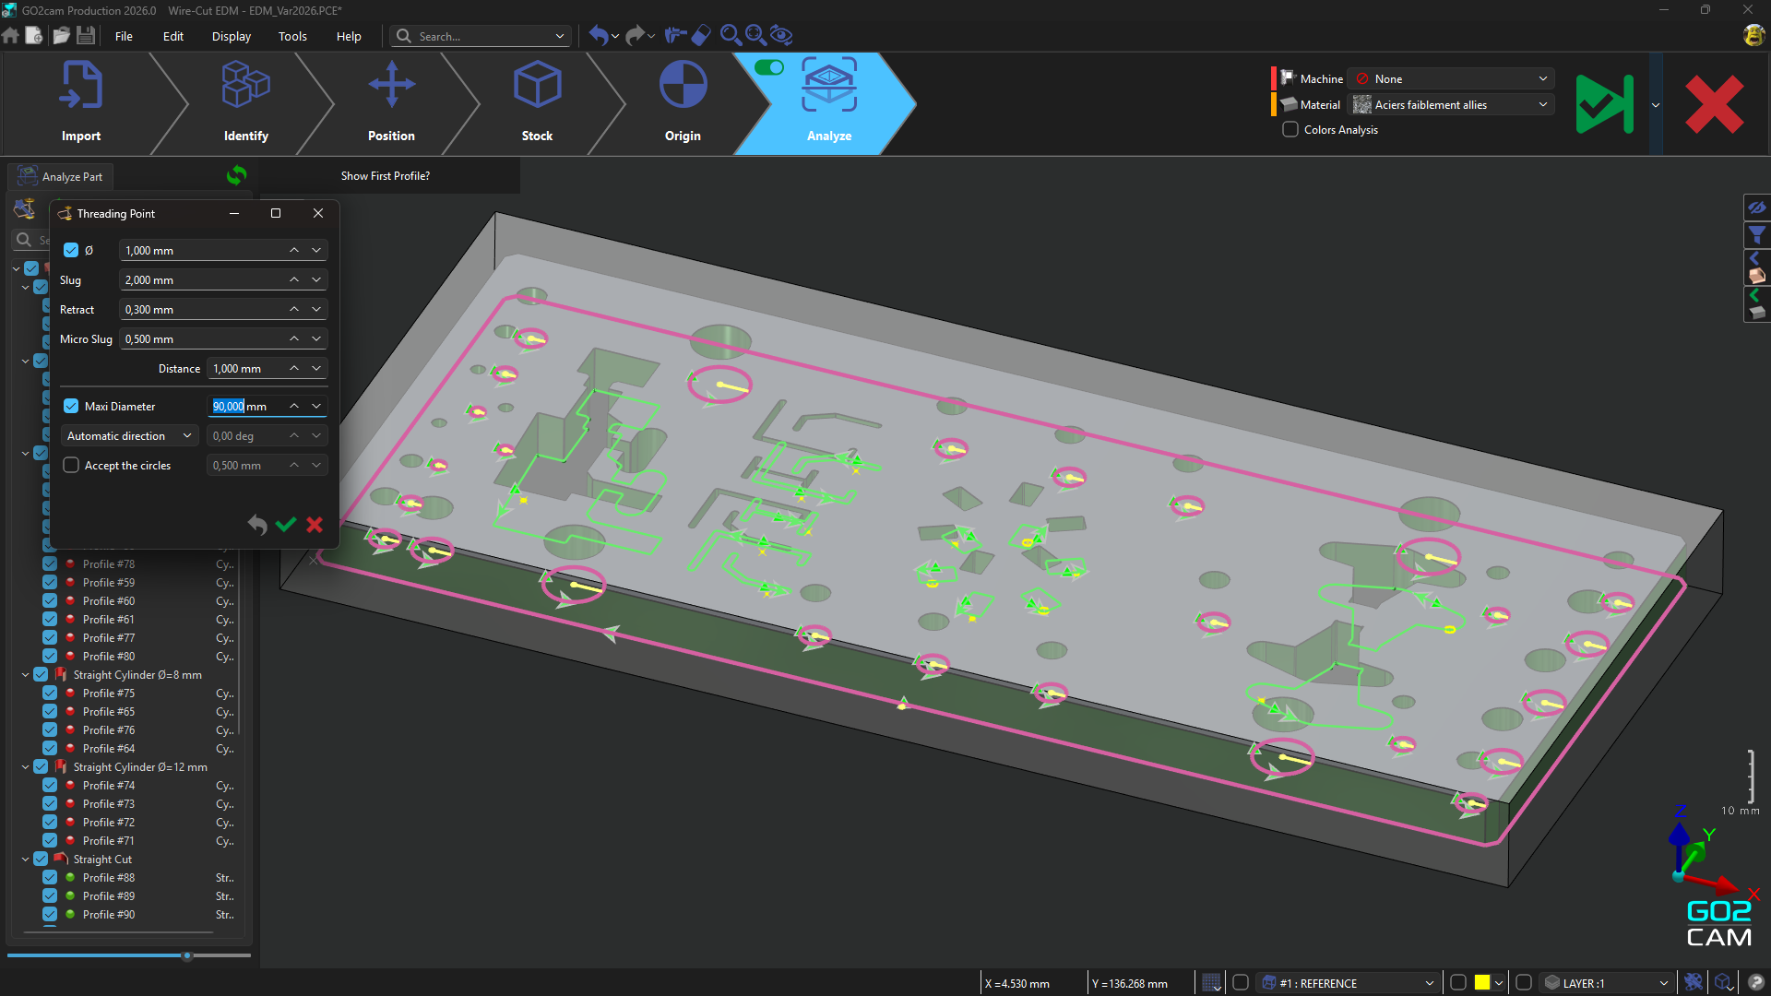Click the Import workflow step icon

click(x=81, y=86)
